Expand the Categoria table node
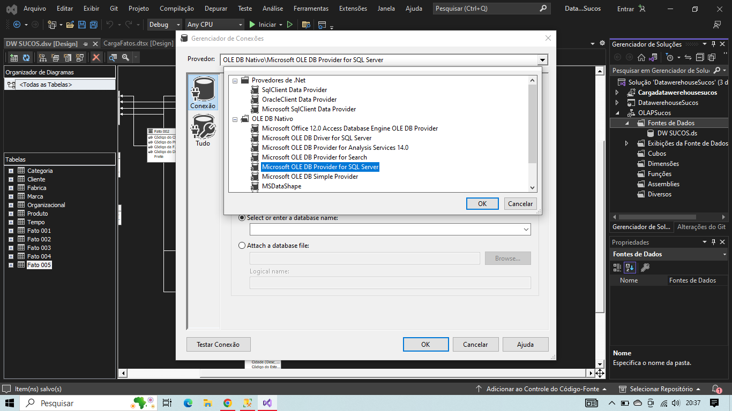This screenshot has height=411, width=732. (11, 171)
